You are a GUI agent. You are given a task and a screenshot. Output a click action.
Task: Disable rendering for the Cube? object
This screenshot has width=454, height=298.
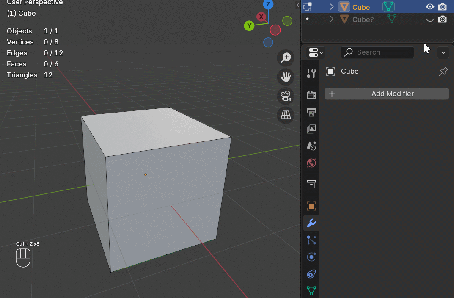(x=443, y=19)
